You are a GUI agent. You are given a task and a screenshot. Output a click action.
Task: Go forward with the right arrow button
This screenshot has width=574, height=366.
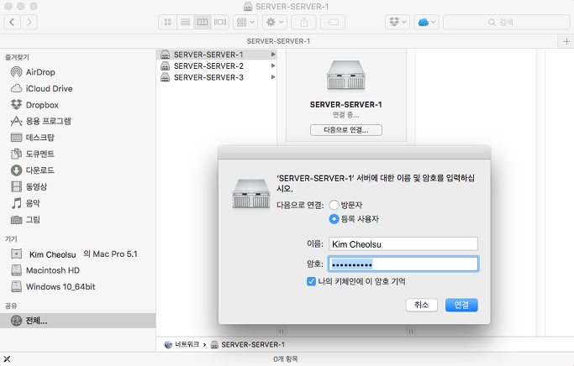click(x=29, y=23)
